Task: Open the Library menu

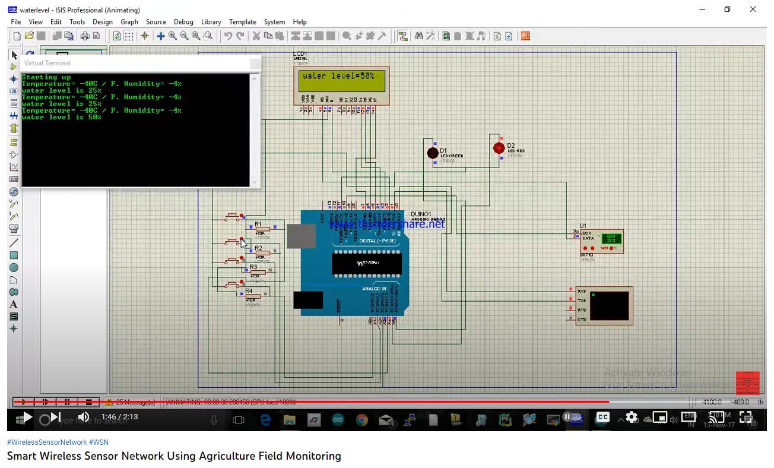Action: (211, 22)
